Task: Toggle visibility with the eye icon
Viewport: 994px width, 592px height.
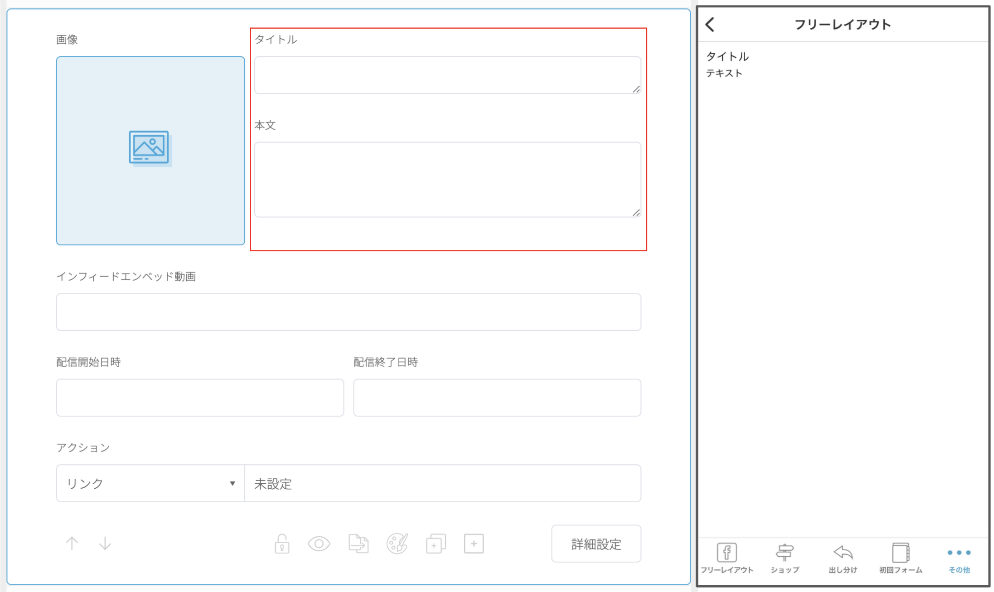Action: pos(319,544)
